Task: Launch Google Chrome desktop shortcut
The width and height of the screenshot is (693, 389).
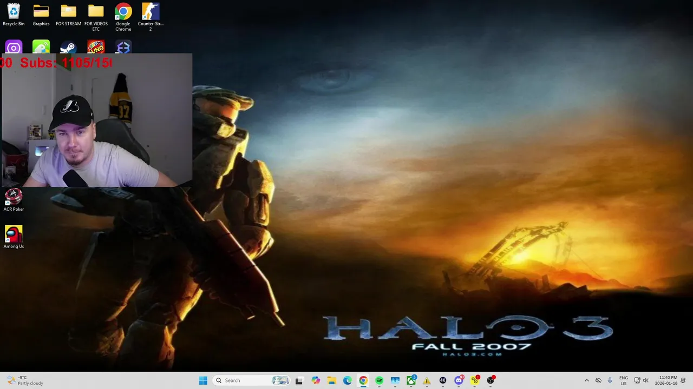Action: [123, 17]
